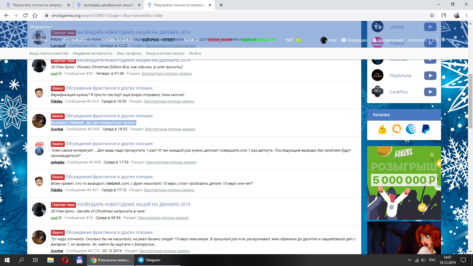Viewport: 473px width, 266px height.
Task: Open the Windows Start menu
Action: pos(7,260)
